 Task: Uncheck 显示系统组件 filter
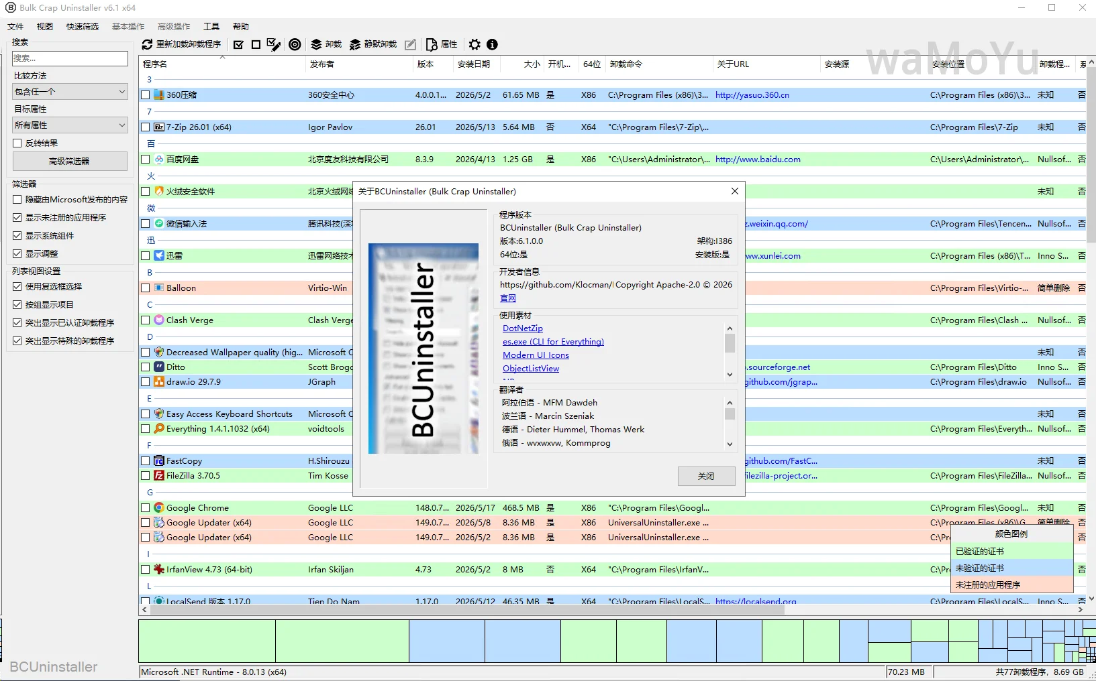[17, 236]
